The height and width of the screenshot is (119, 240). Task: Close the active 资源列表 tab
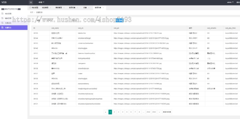tap(103, 7)
